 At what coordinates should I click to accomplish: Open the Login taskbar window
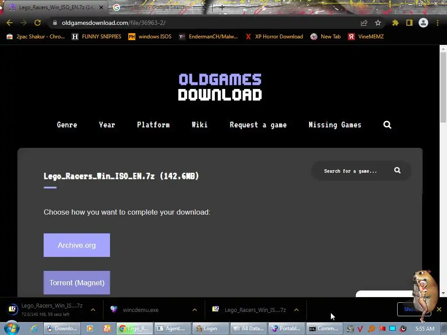[x=210, y=328]
